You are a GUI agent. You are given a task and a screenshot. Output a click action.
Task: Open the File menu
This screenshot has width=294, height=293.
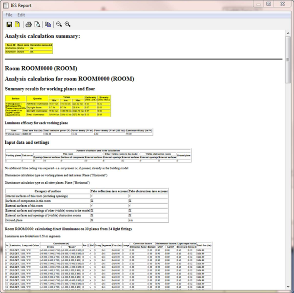pos(9,15)
